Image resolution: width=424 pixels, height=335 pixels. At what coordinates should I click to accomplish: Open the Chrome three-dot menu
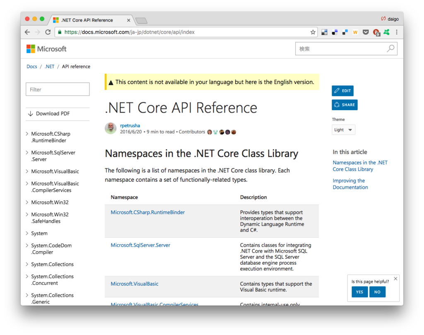[x=397, y=32]
